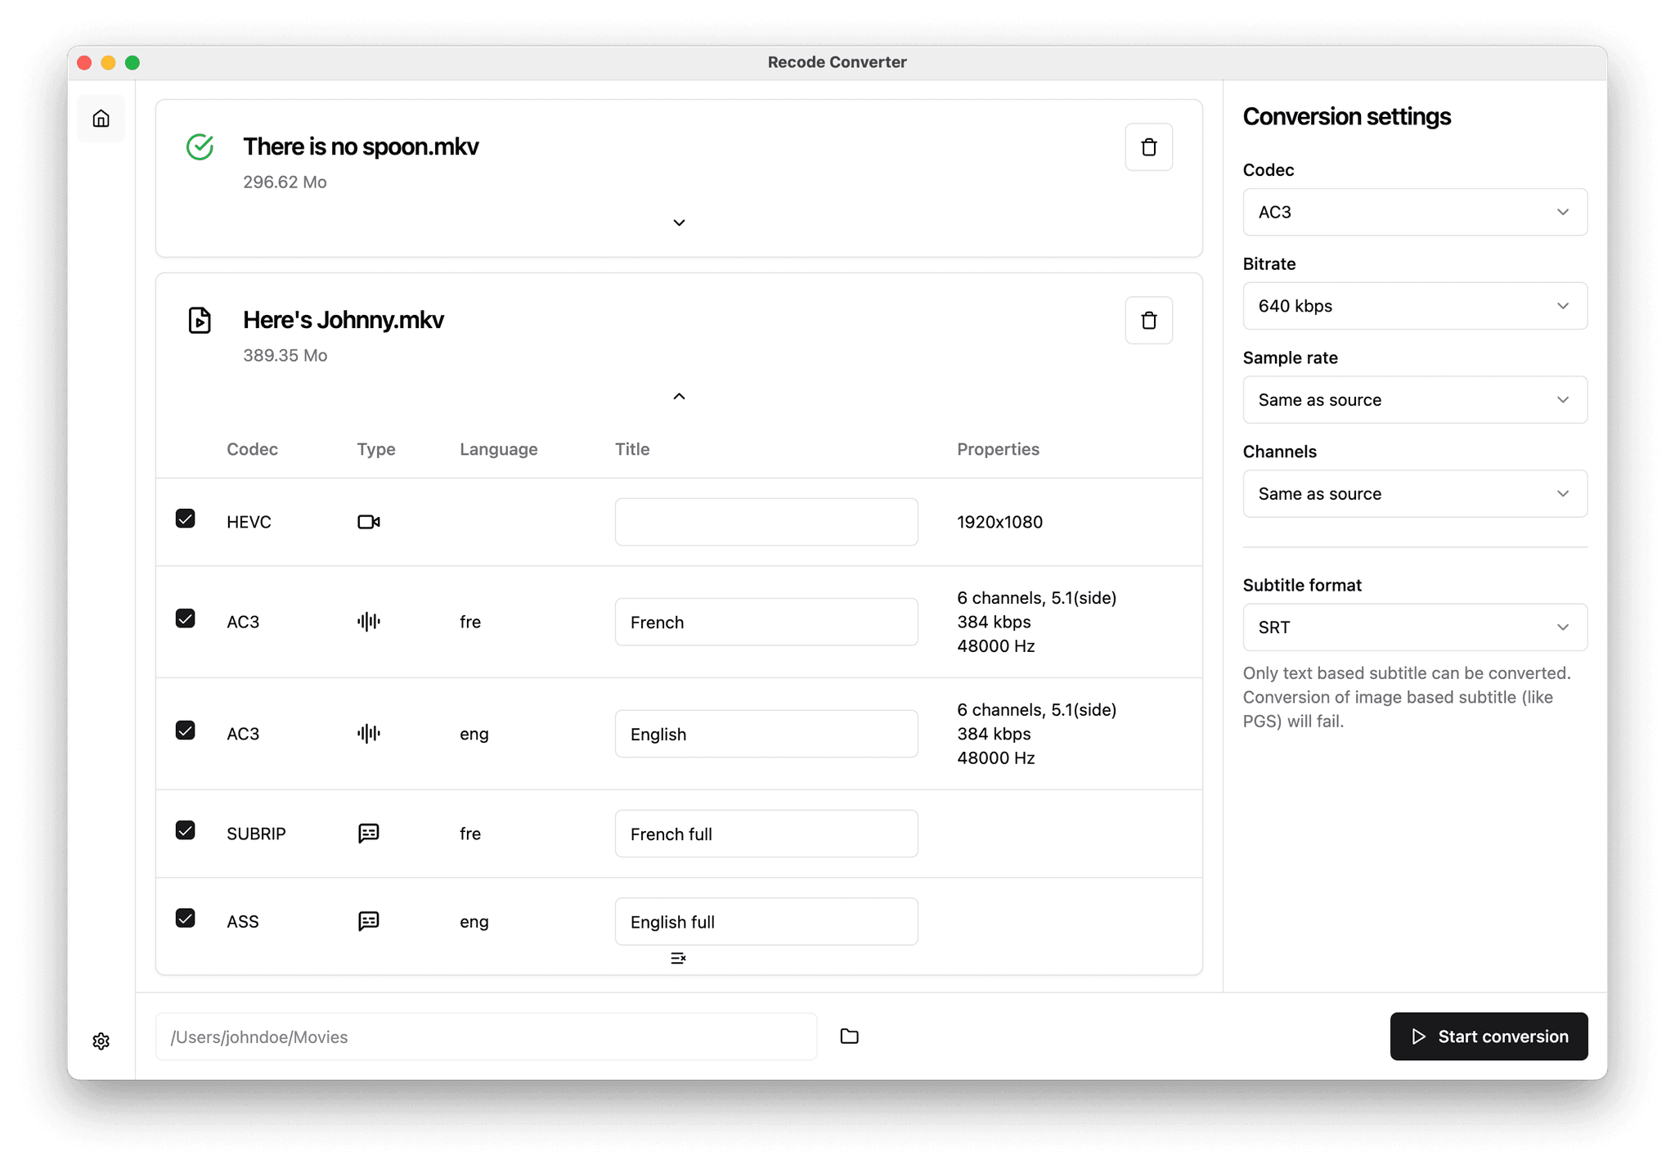Delete "There is no spoon.mkv" with the trash icon

(x=1148, y=146)
